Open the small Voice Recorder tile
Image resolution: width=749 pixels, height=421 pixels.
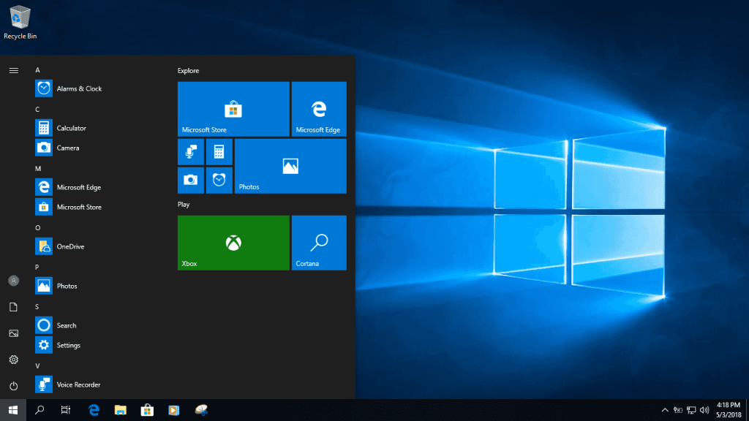pyautogui.click(x=191, y=152)
